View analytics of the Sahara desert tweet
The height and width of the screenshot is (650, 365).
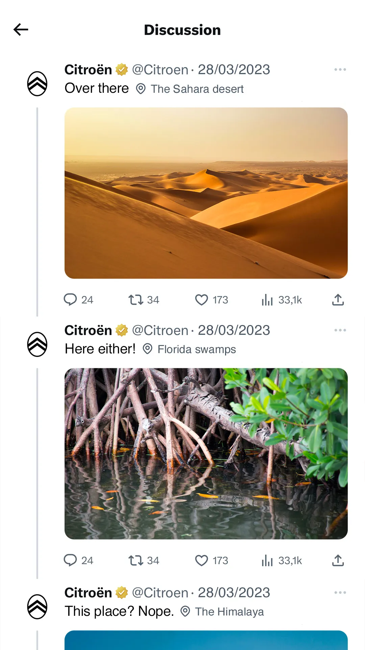coord(267,300)
